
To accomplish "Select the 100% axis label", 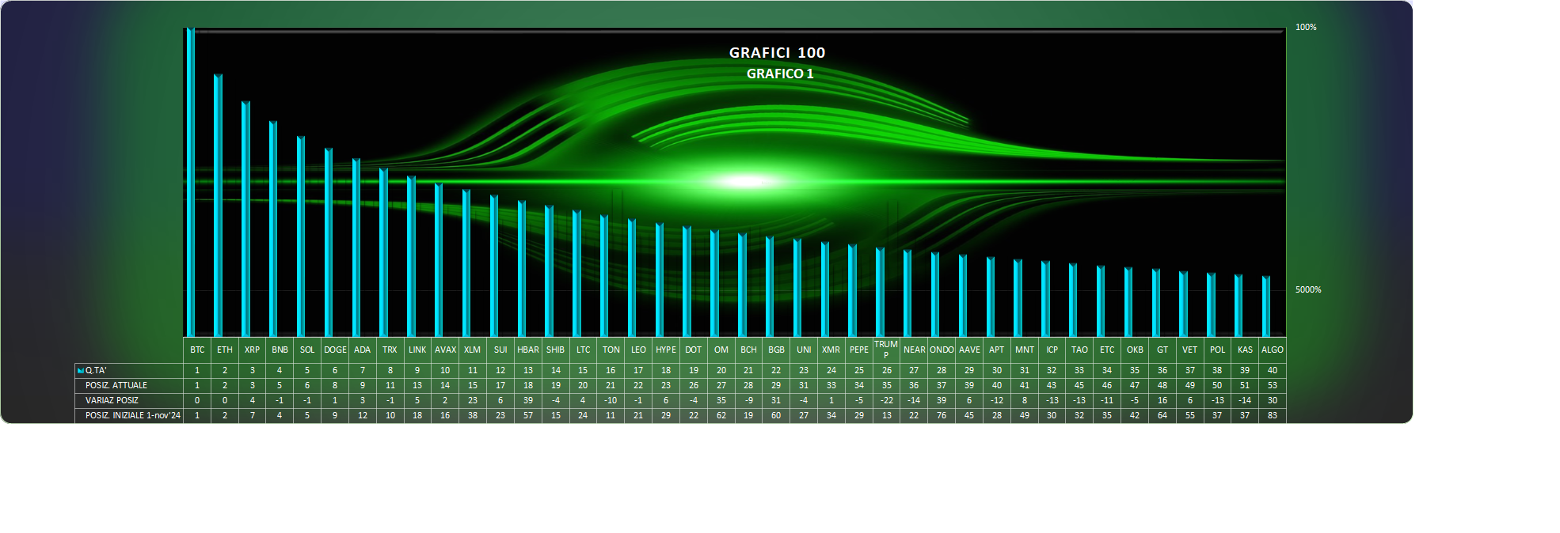I will [1306, 28].
